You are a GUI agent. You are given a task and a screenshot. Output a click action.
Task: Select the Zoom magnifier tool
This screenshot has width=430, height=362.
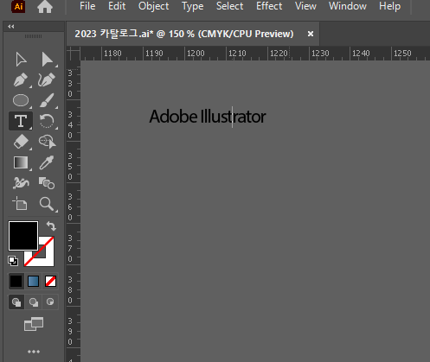coord(47,204)
